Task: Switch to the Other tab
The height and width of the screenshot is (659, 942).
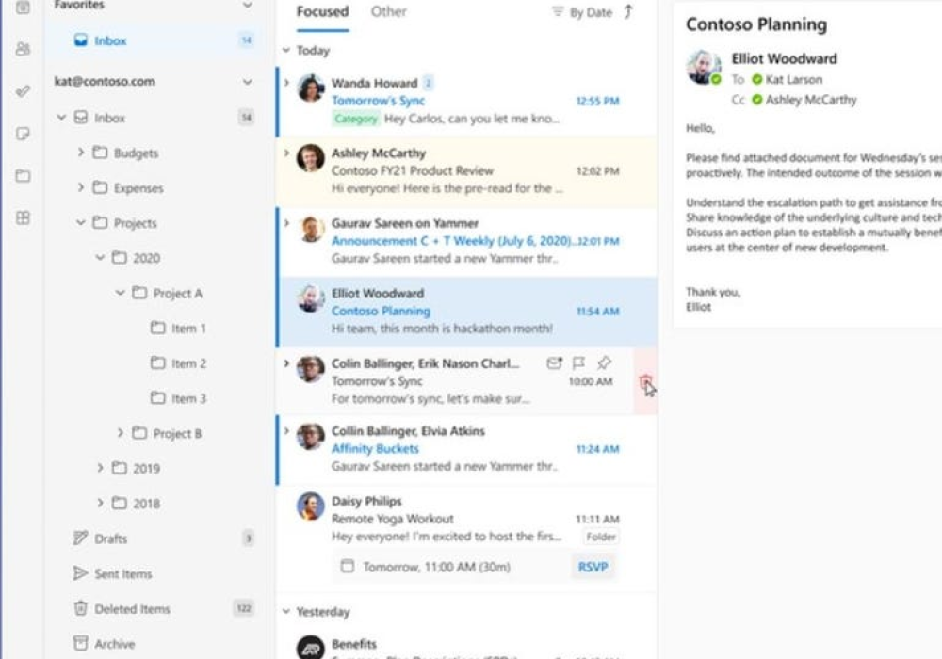Action: pos(389,11)
